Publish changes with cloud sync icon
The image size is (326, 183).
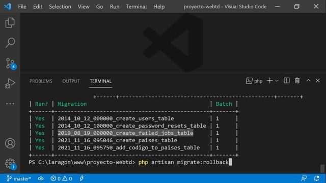(x=41, y=178)
